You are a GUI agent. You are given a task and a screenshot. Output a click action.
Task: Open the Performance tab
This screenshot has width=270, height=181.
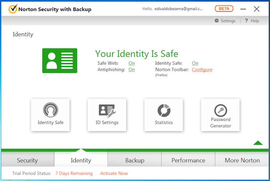click(188, 160)
